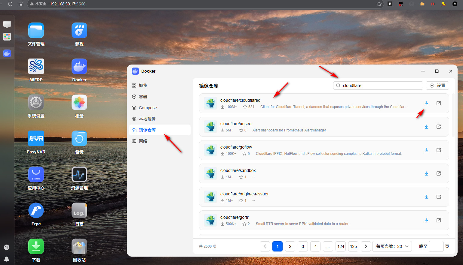The image size is (463, 265).
Task: Go to the next results page
Action: (x=366, y=246)
